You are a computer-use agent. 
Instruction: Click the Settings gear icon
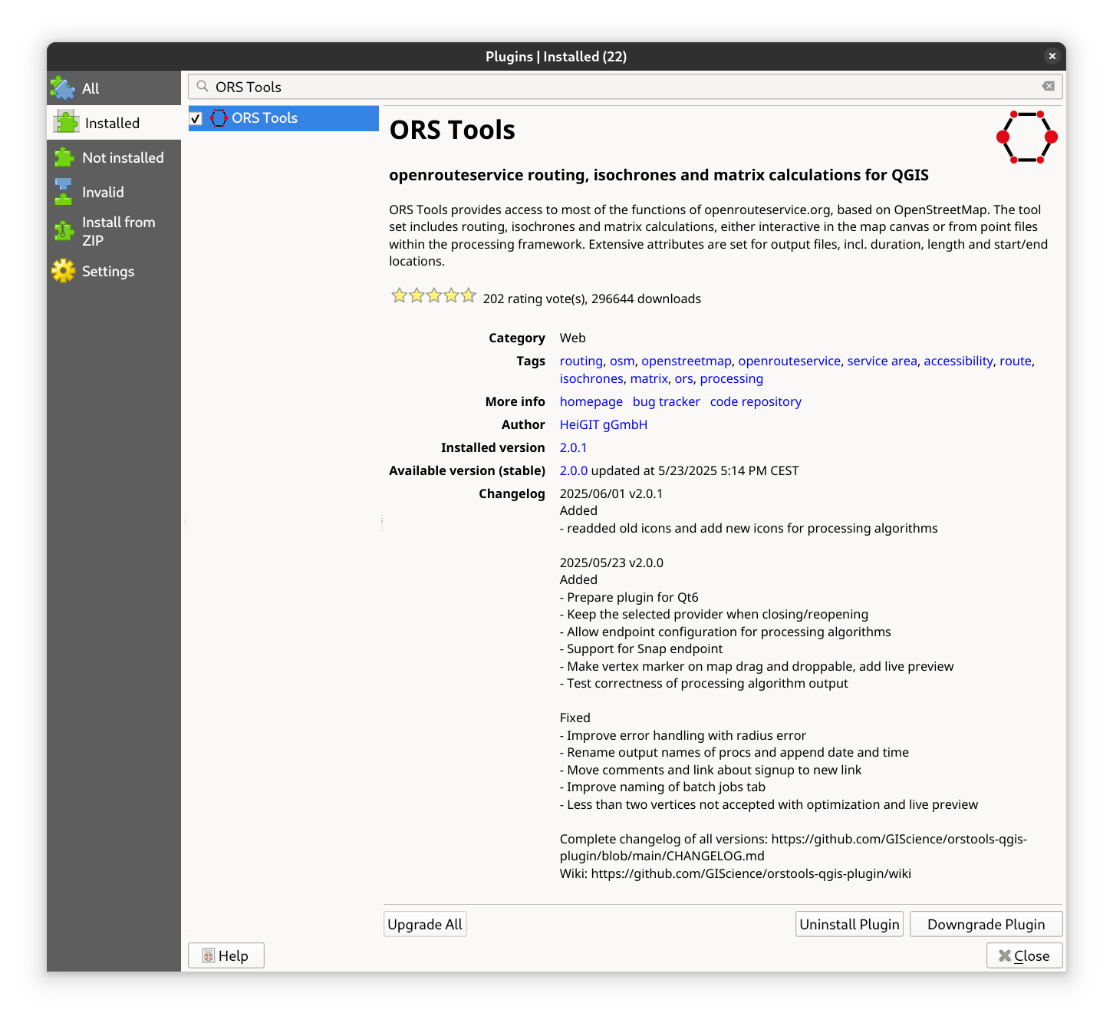64,271
